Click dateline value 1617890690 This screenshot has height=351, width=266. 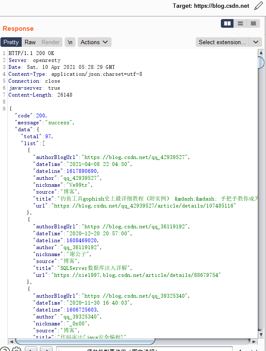click(x=82, y=171)
